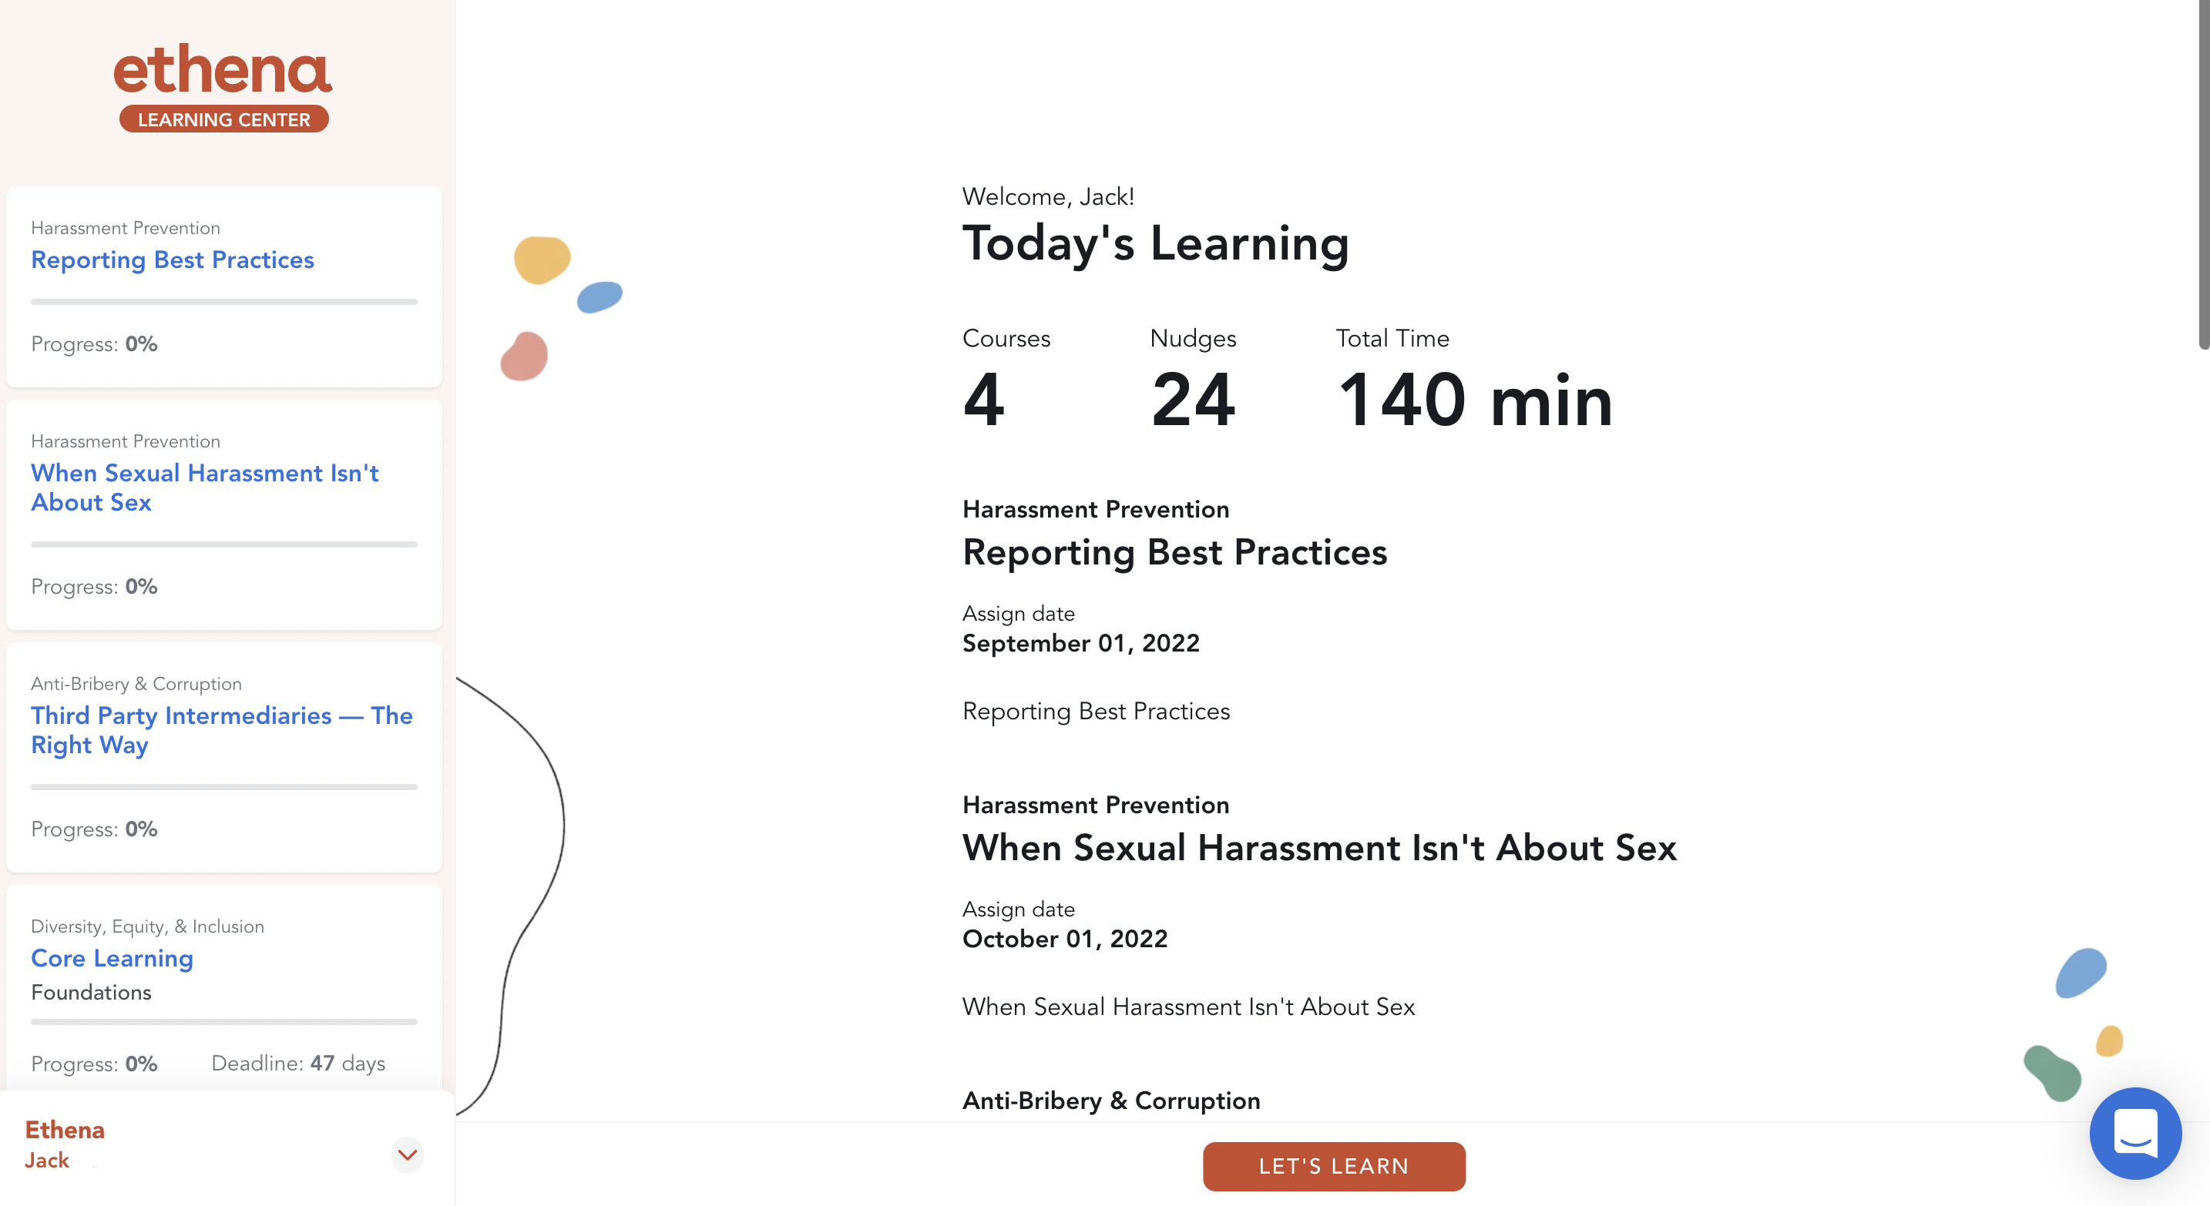Click the Total Time 140 min stat
The width and height of the screenshot is (2210, 1206).
tap(1475, 400)
